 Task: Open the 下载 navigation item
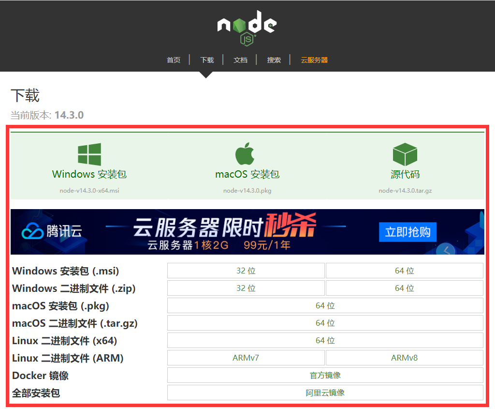207,60
